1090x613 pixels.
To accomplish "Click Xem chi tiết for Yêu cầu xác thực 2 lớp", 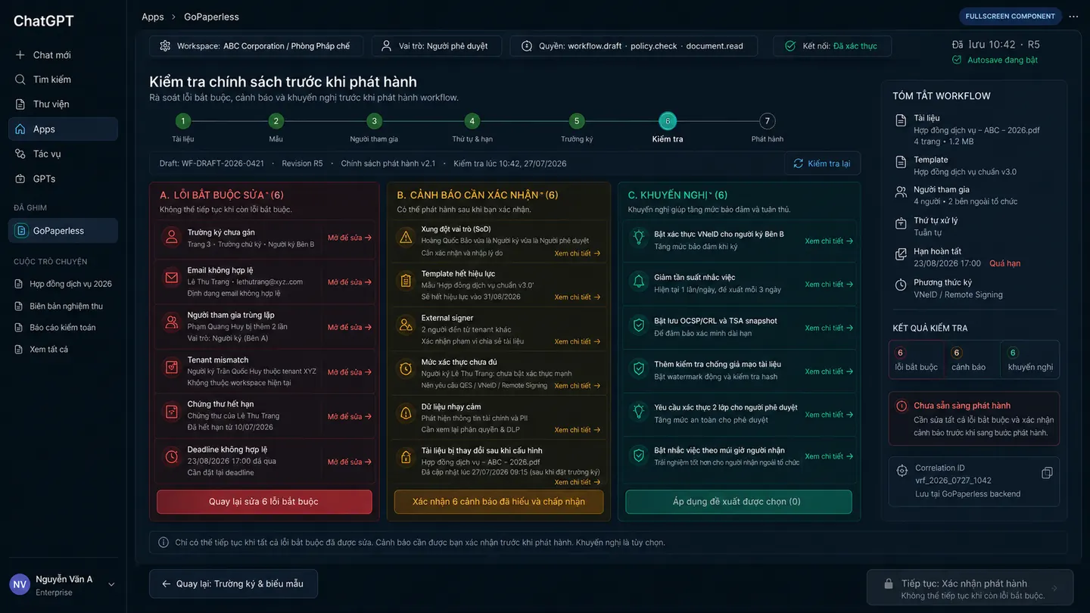I will [x=829, y=415].
